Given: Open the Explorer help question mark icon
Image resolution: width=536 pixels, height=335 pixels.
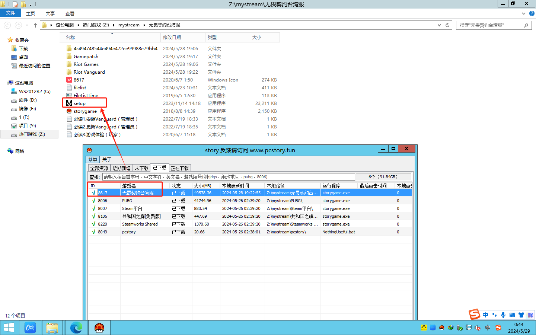Looking at the screenshot, I should [532, 13].
